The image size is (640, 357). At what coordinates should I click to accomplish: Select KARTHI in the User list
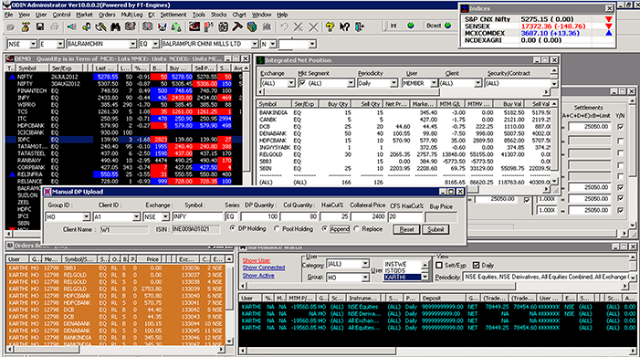pos(402,278)
